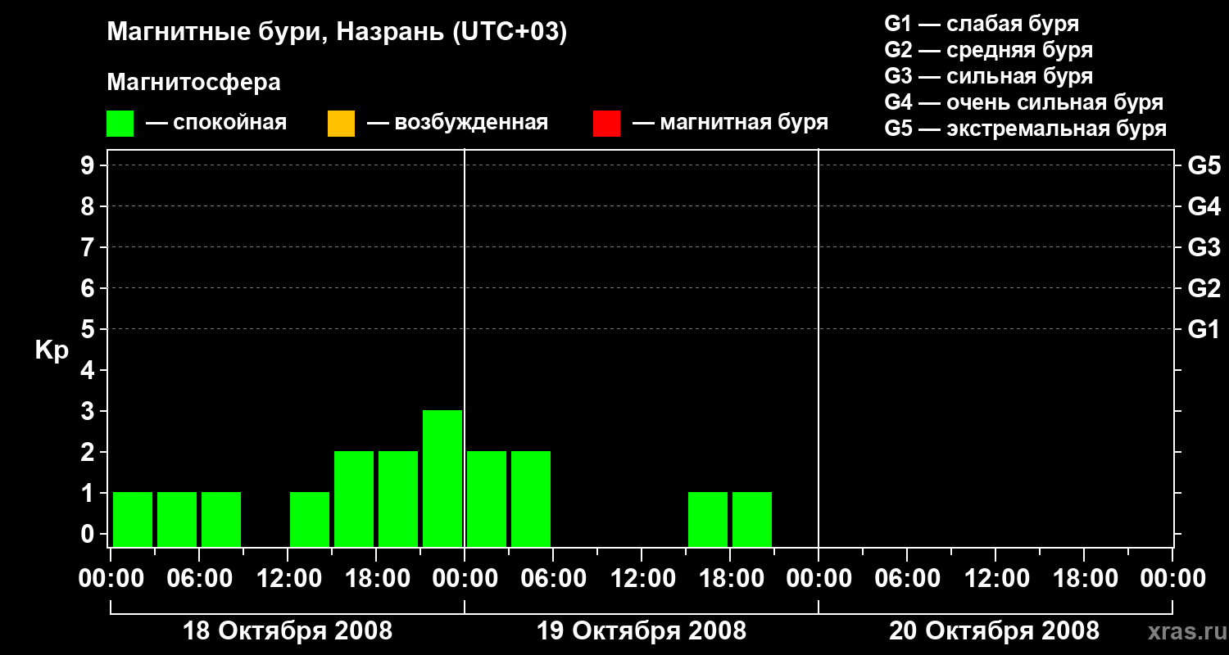Click the Kp 2 bar for 15:00–18:00 on 18 October
The image size is (1229, 655).
click(354, 499)
